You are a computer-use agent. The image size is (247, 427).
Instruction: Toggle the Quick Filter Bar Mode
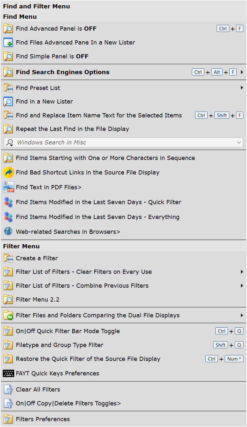click(x=123, y=331)
